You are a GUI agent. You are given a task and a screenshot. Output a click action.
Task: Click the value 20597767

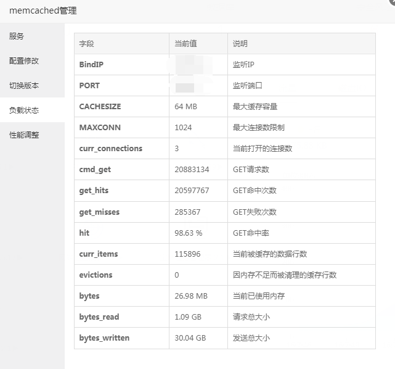pos(192,191)
